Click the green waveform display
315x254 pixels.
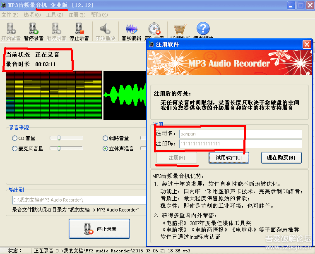(x=125, y=95)
